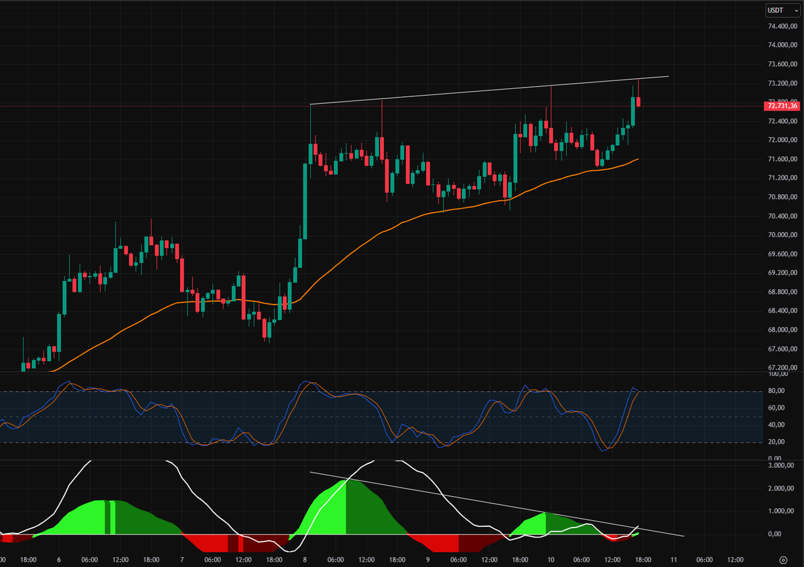
Task: Click the 74.000,00 price axis label
Action: (783, 46)
